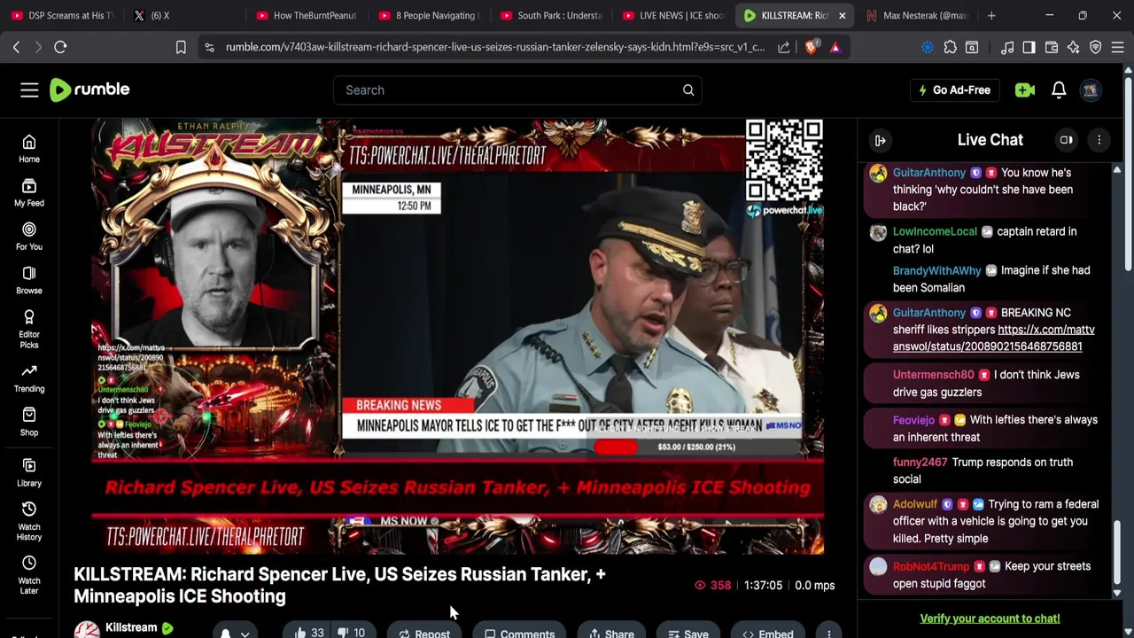Screen dimensions: 1134x638
Task: Open the Comments section
Action: click(519, 633)
